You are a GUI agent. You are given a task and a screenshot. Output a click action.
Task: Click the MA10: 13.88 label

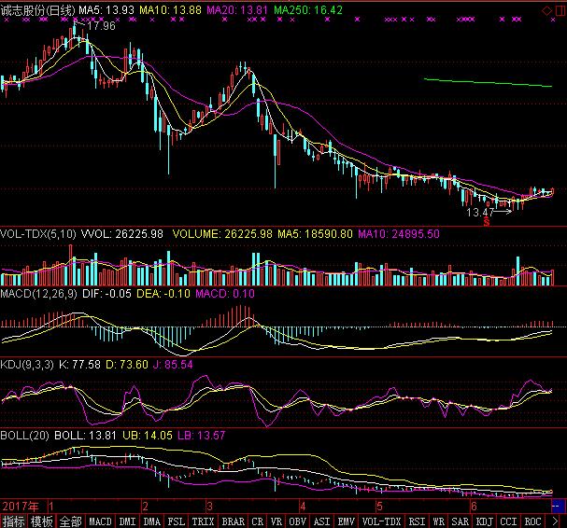pos(170,10)
